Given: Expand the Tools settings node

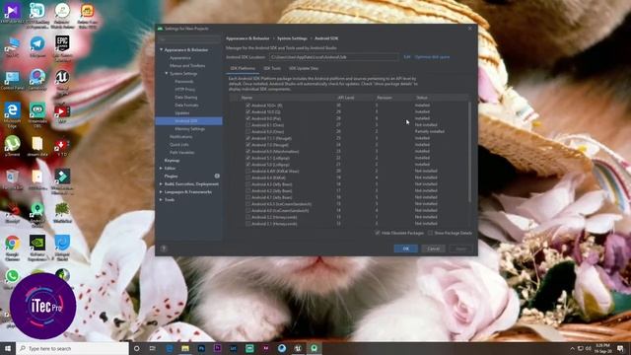Looking at the screenshot, I should (x=161, y=199).
